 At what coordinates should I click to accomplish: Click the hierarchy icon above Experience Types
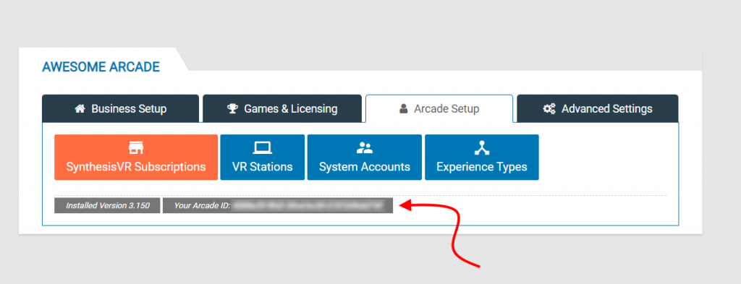(481, 148)
